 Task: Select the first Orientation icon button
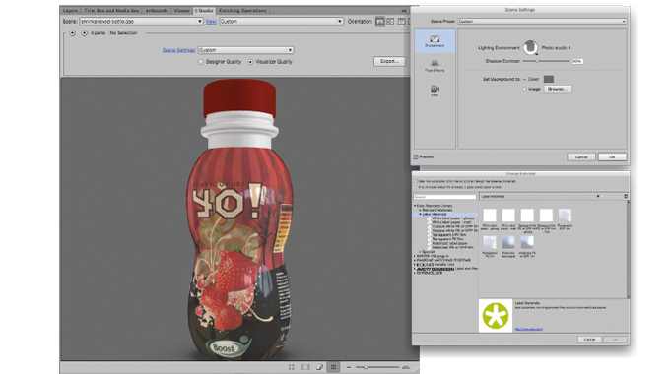click(x=380, y=22)
